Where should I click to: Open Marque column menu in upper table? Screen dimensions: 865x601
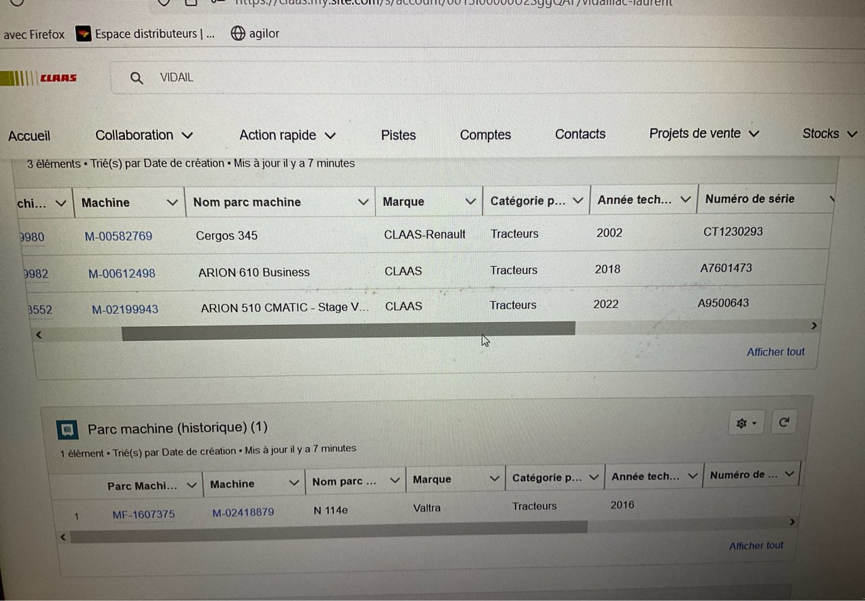[x=470, y=201]
